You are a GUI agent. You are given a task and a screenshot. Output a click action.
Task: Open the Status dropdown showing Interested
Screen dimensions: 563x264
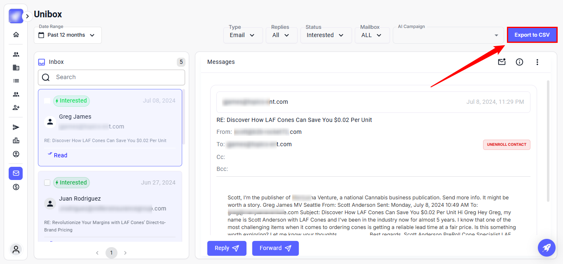point(325,35)
